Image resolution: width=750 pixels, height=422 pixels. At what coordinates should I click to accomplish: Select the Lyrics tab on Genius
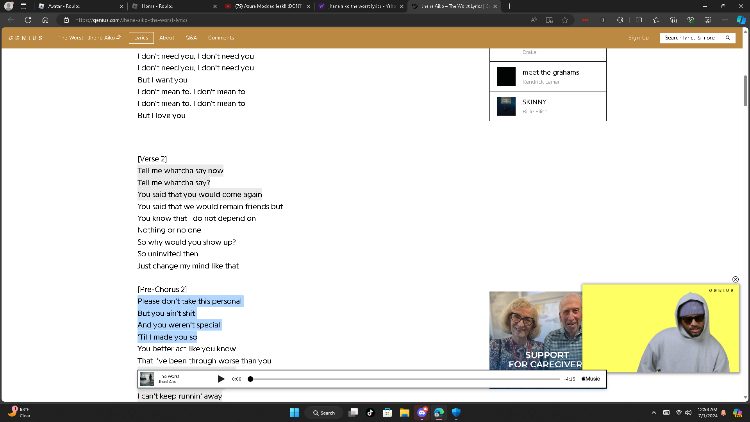coord(141,38)
